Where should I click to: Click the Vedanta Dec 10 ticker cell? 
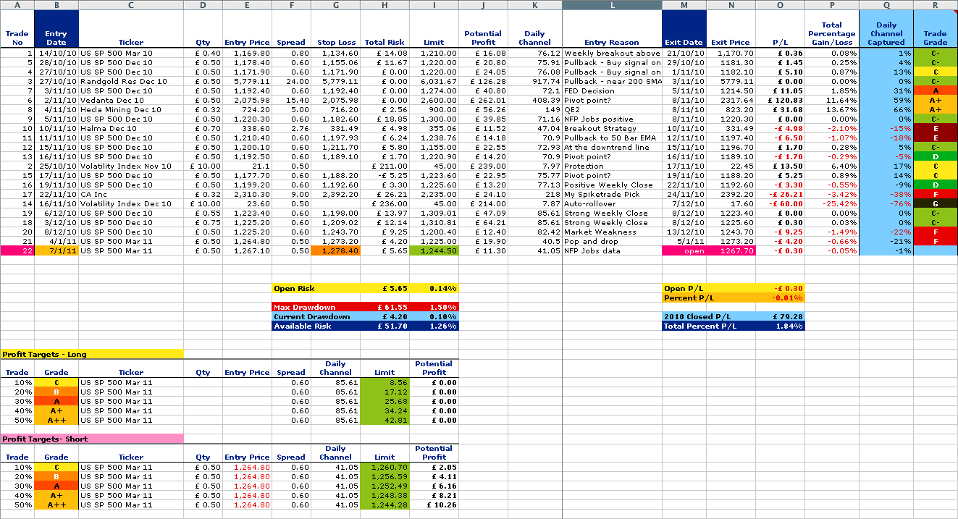point(130,101)
